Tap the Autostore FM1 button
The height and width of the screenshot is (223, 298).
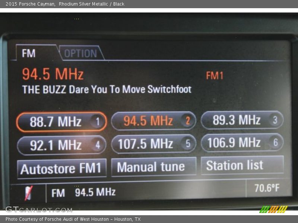[x=61, y=169]
